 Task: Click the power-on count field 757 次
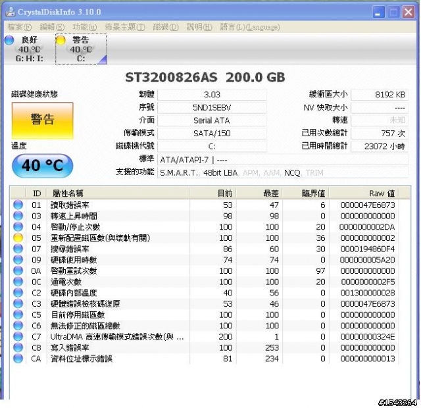380,133
